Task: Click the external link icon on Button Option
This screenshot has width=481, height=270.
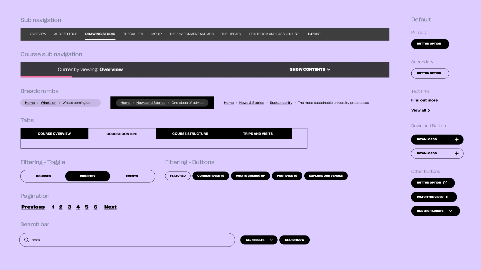Action: tap(445, 183)
